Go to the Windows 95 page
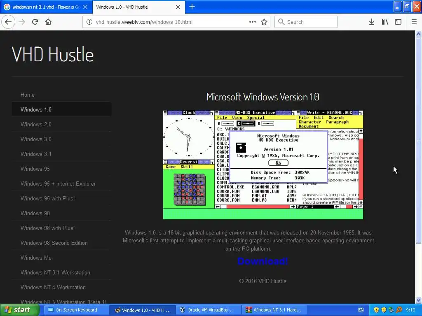 pyautogui.click(x=35, y=169)
